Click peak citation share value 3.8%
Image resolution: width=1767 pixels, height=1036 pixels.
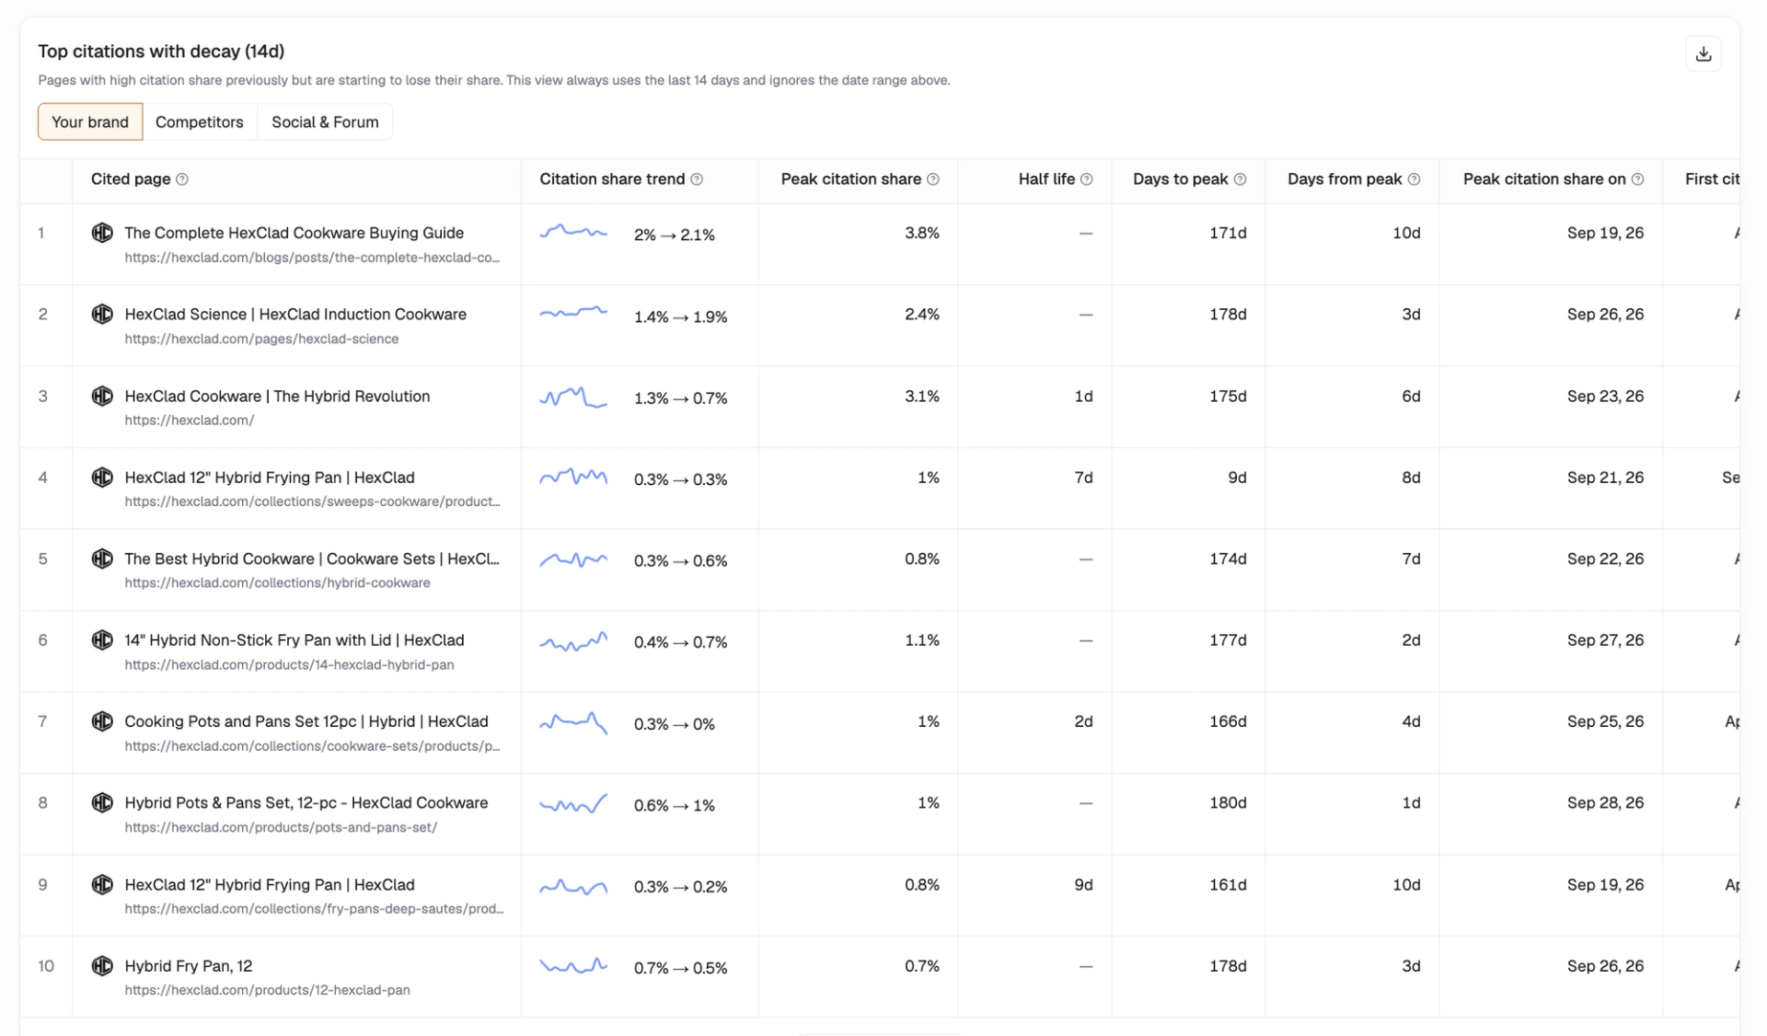click(921, 234)
